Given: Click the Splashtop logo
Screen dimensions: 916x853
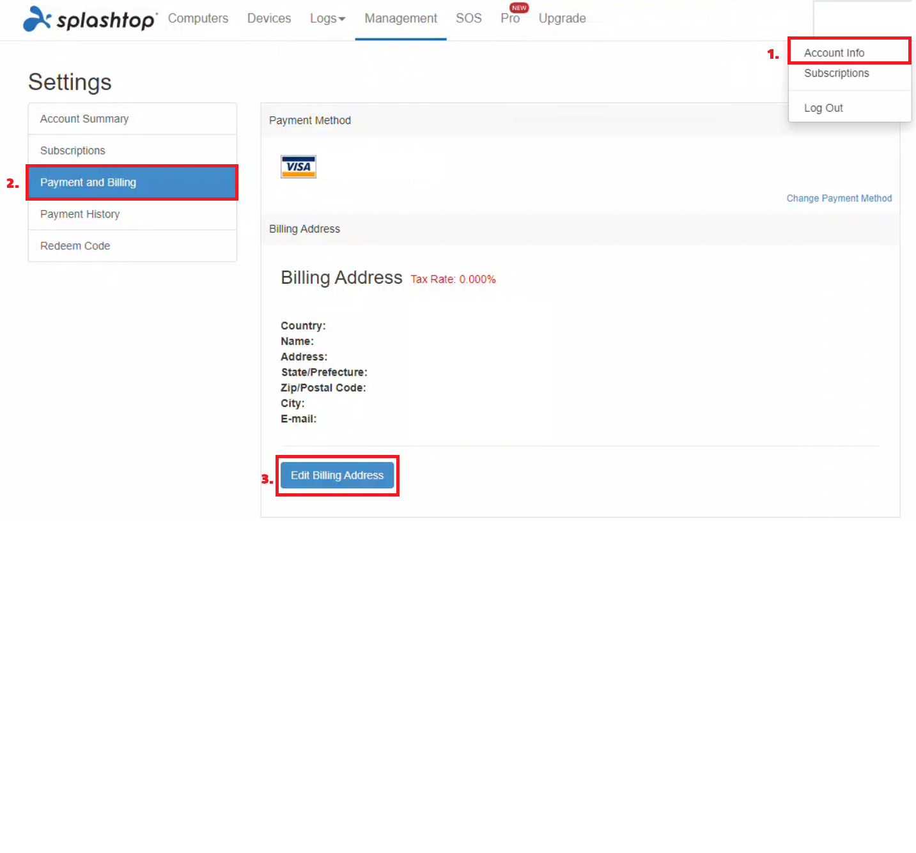Looking at the screenshot, I should [90, 19].
